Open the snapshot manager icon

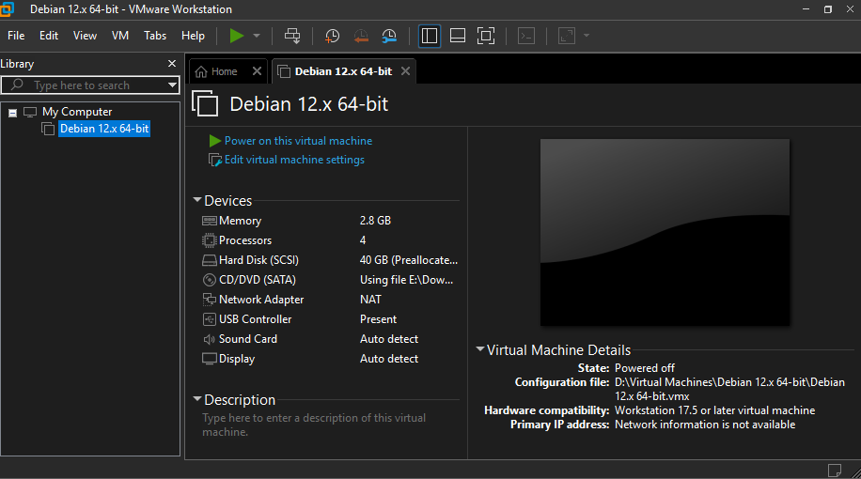click(389, 37)
